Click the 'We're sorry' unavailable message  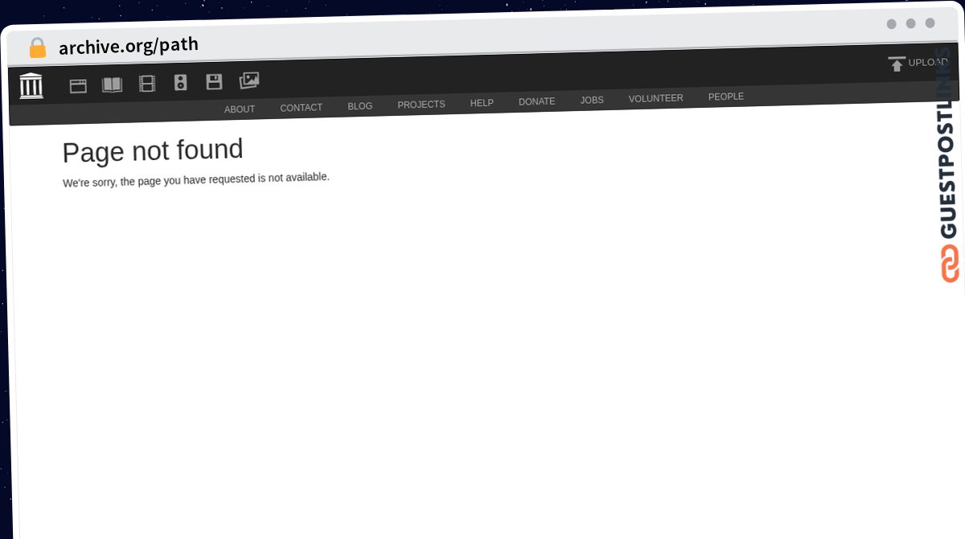coord(196,179)
